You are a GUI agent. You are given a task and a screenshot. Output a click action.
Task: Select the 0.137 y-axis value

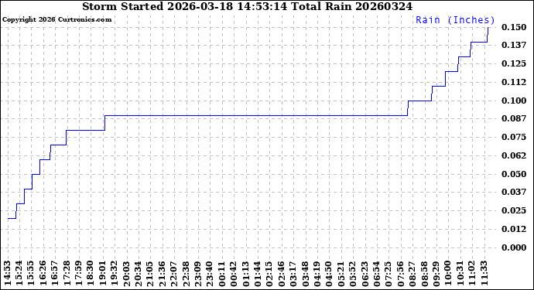tap(514, 45)
